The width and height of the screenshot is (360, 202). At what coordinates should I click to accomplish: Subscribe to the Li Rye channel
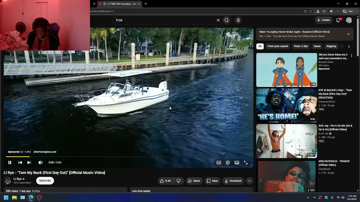pos(45,181)
